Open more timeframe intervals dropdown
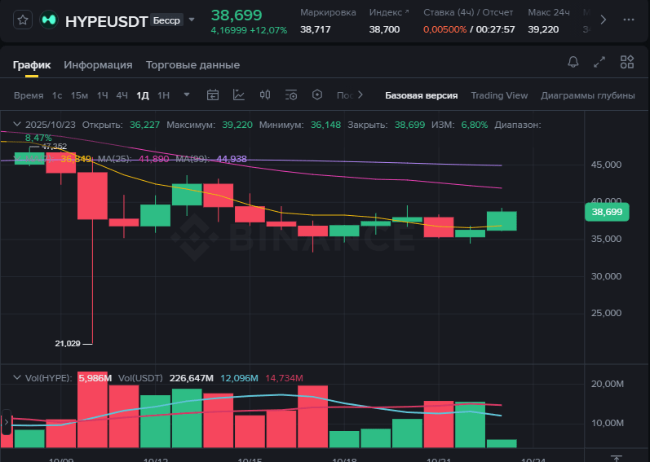The image size is (650, 462). pos(187,95)
